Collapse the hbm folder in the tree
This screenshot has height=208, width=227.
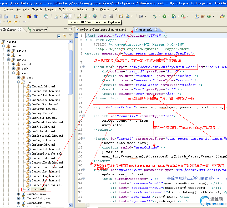(x=19, y=82)
